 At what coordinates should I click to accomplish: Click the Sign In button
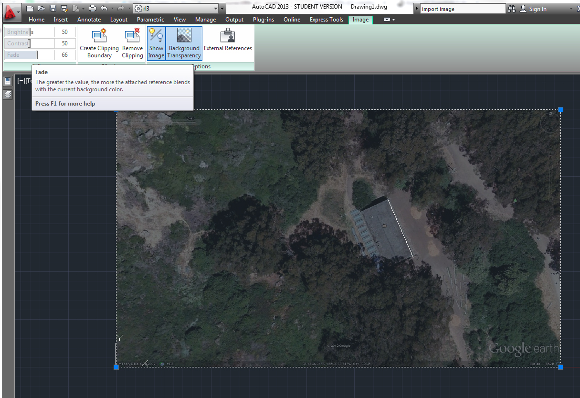pyautogui.click(x=533, y=9)
